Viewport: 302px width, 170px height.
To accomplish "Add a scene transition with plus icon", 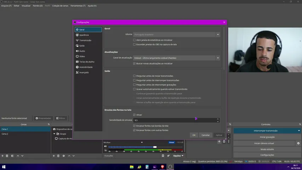I will (219, 141).
